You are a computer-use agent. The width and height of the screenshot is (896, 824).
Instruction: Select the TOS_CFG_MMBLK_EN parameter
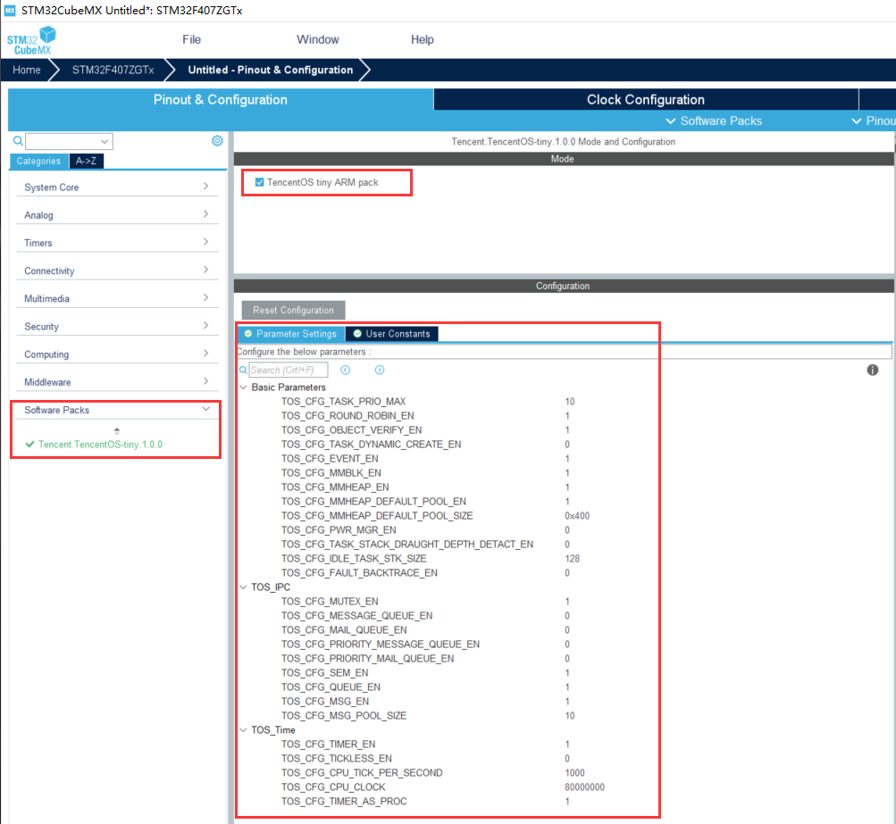pos(331,473)
